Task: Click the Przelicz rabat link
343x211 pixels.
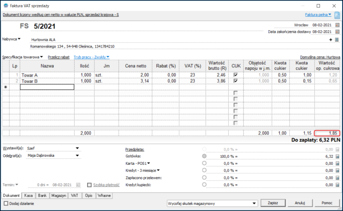Action: pos(58,57)
